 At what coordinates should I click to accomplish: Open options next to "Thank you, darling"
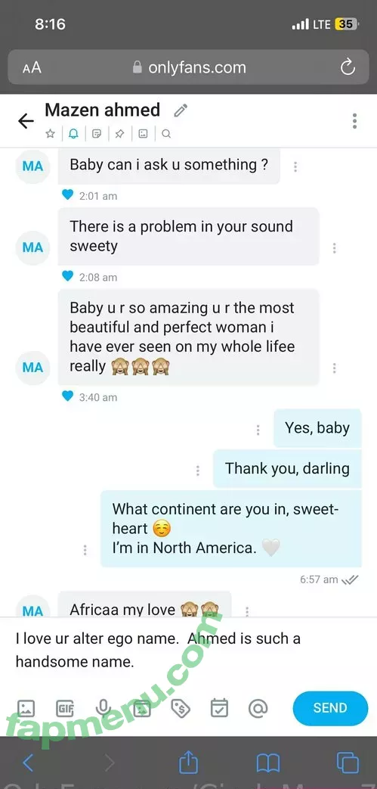[197, 471]
